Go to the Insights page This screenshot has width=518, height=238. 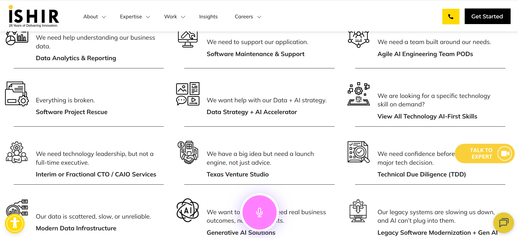click(208, 17)
